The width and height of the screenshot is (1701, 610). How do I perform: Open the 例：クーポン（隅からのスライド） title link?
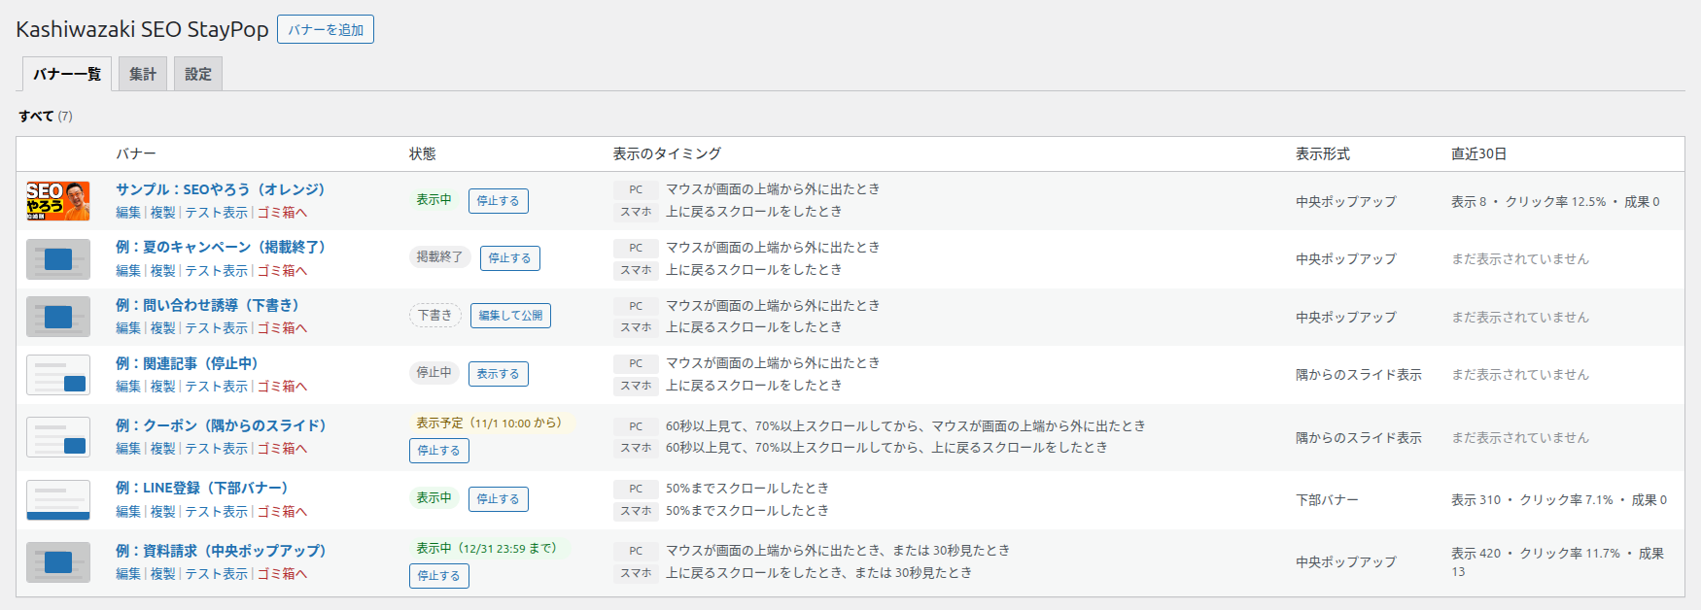pos(221,425)
